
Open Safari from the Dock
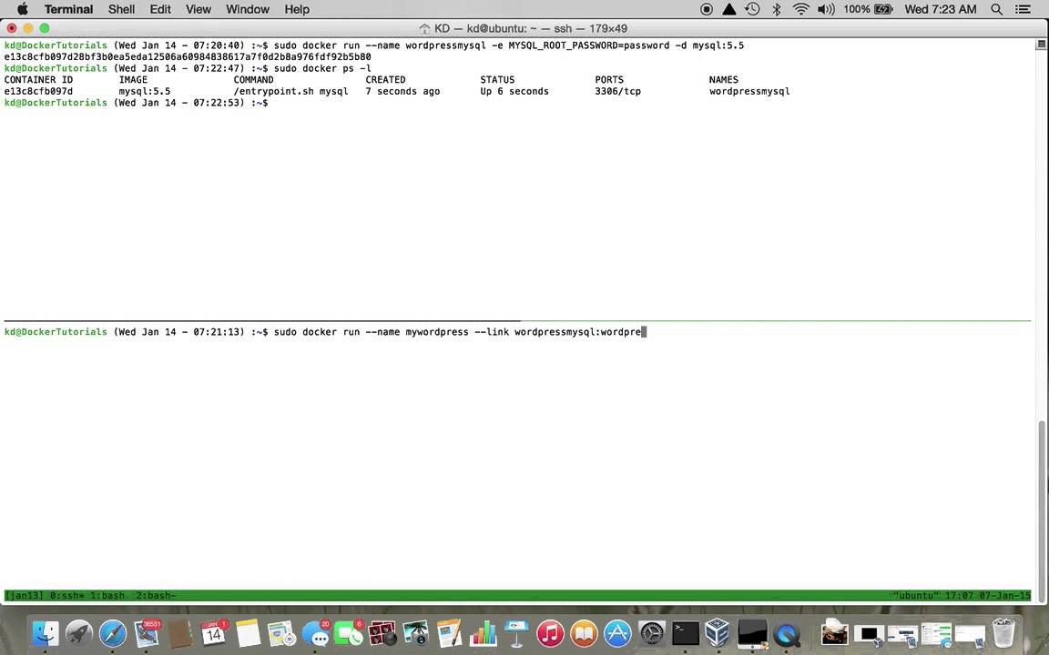[x=112, y=633]
